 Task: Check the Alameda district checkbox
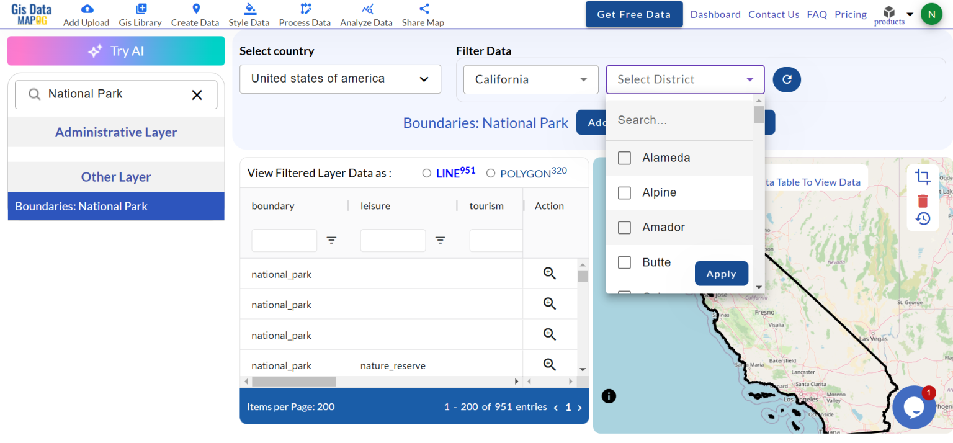pyautogui.click(x=624, y=158)
